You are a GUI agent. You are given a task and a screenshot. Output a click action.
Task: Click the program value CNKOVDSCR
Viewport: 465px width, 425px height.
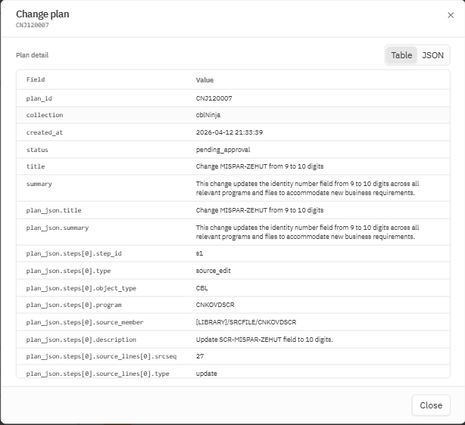point(215,305)
